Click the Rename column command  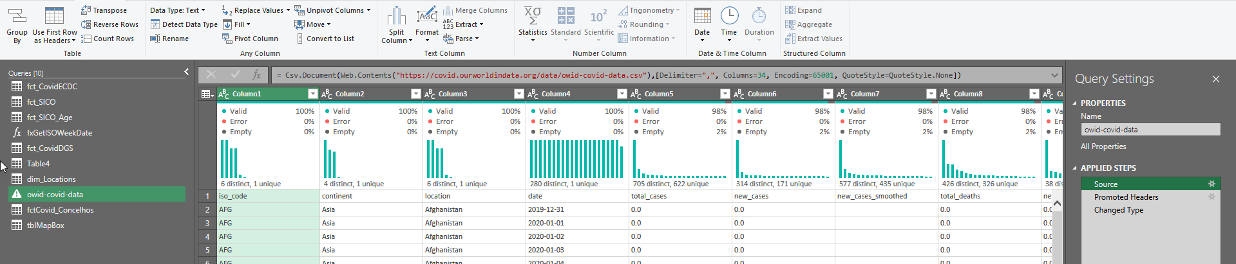169,39
